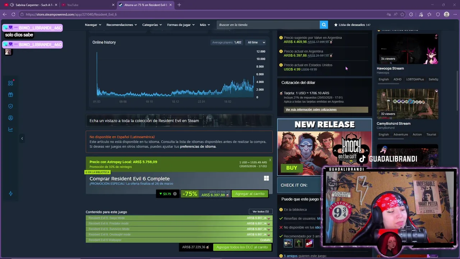The width and height of the screenshot is (460, 259).
Task: Click Ver más información sobre cotizaciones
Action: pyautogui.click(x=326, y=109)
